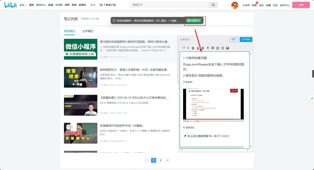Open 历史 watch history

click(x=275, y=5)
